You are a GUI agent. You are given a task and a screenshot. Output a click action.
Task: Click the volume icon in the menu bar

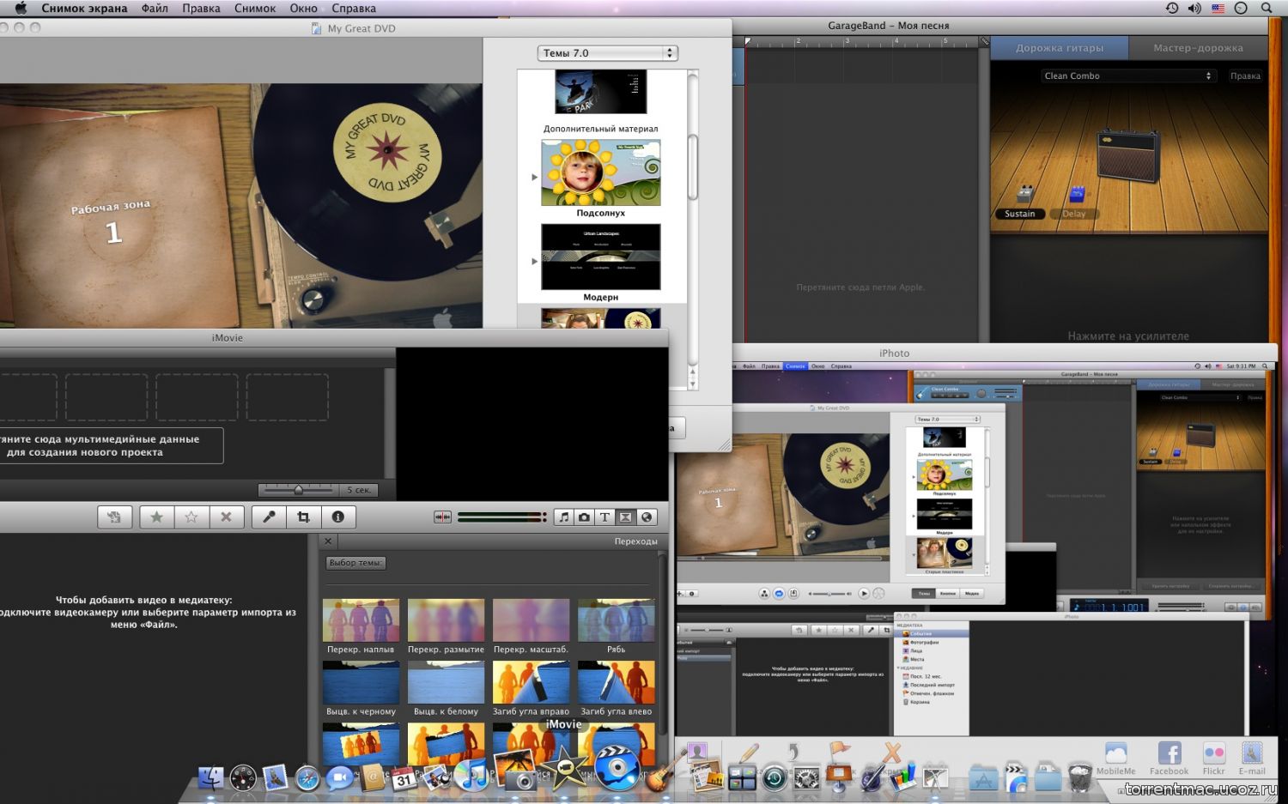click(1194, 9)
